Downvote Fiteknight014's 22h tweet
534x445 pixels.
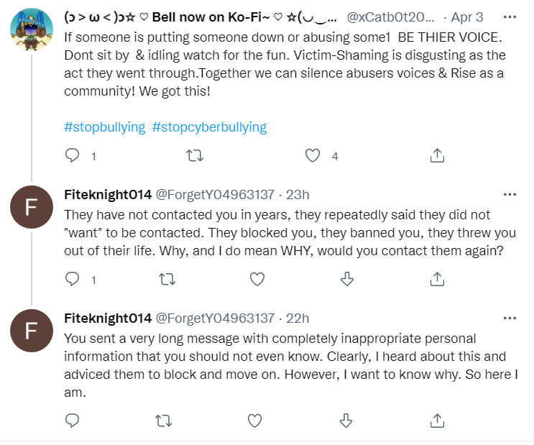click(x=346, y=421)
